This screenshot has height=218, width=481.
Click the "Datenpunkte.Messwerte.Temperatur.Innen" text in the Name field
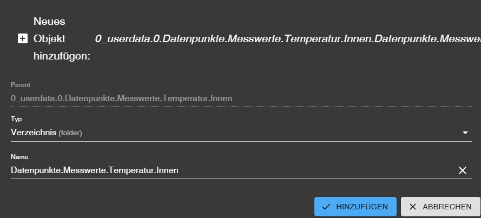pos(95,170)
